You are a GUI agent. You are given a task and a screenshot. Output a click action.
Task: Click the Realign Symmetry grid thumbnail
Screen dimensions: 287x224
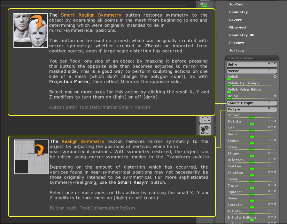(31, 157)
